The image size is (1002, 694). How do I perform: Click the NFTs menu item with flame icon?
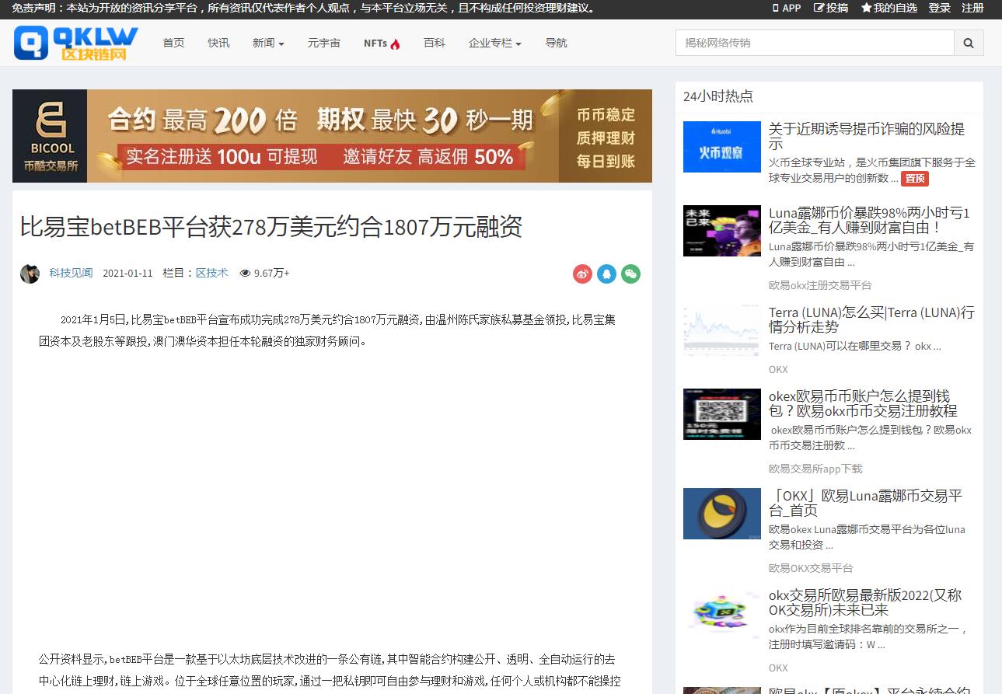click(x=382, y=43)
